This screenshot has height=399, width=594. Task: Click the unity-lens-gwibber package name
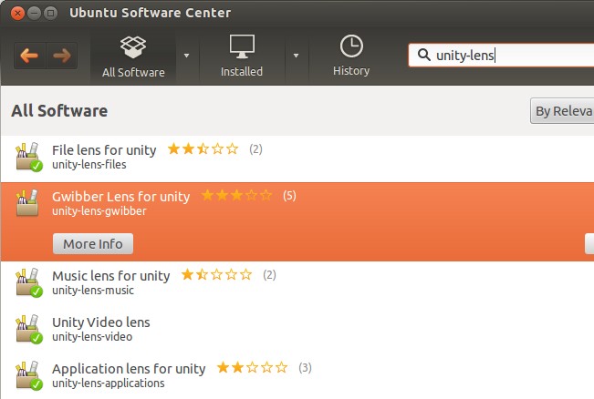[x=99, y=211]
